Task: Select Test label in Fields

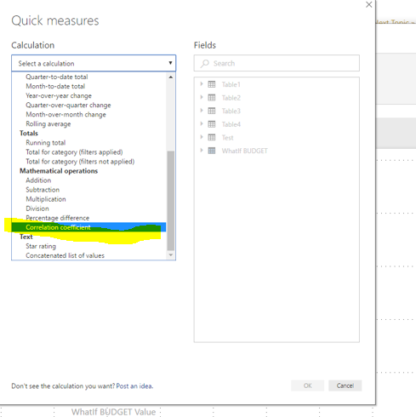Action: coord(227,138)
